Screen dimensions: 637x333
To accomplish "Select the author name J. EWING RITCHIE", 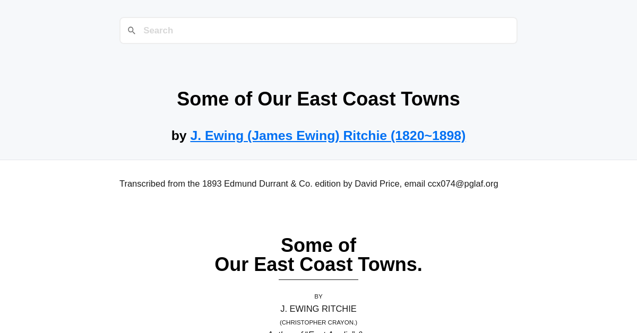I will (x=318, y=309).
